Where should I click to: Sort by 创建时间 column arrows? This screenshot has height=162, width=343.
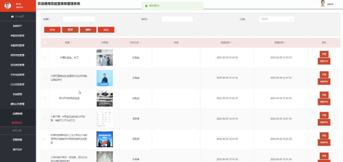[232, 43]
